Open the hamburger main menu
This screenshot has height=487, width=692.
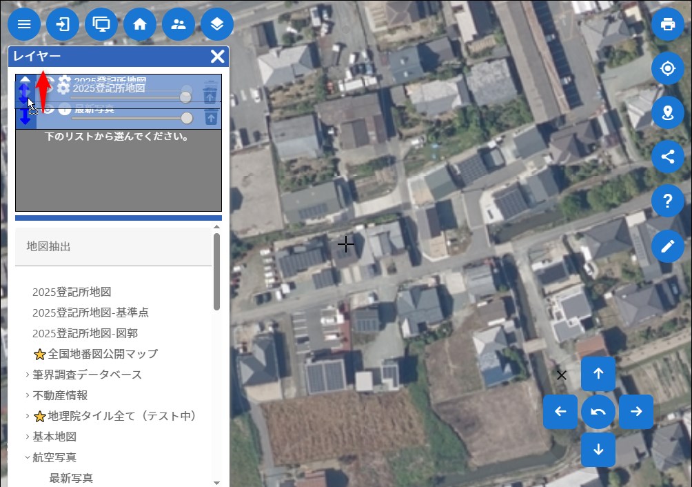point(24,24)
